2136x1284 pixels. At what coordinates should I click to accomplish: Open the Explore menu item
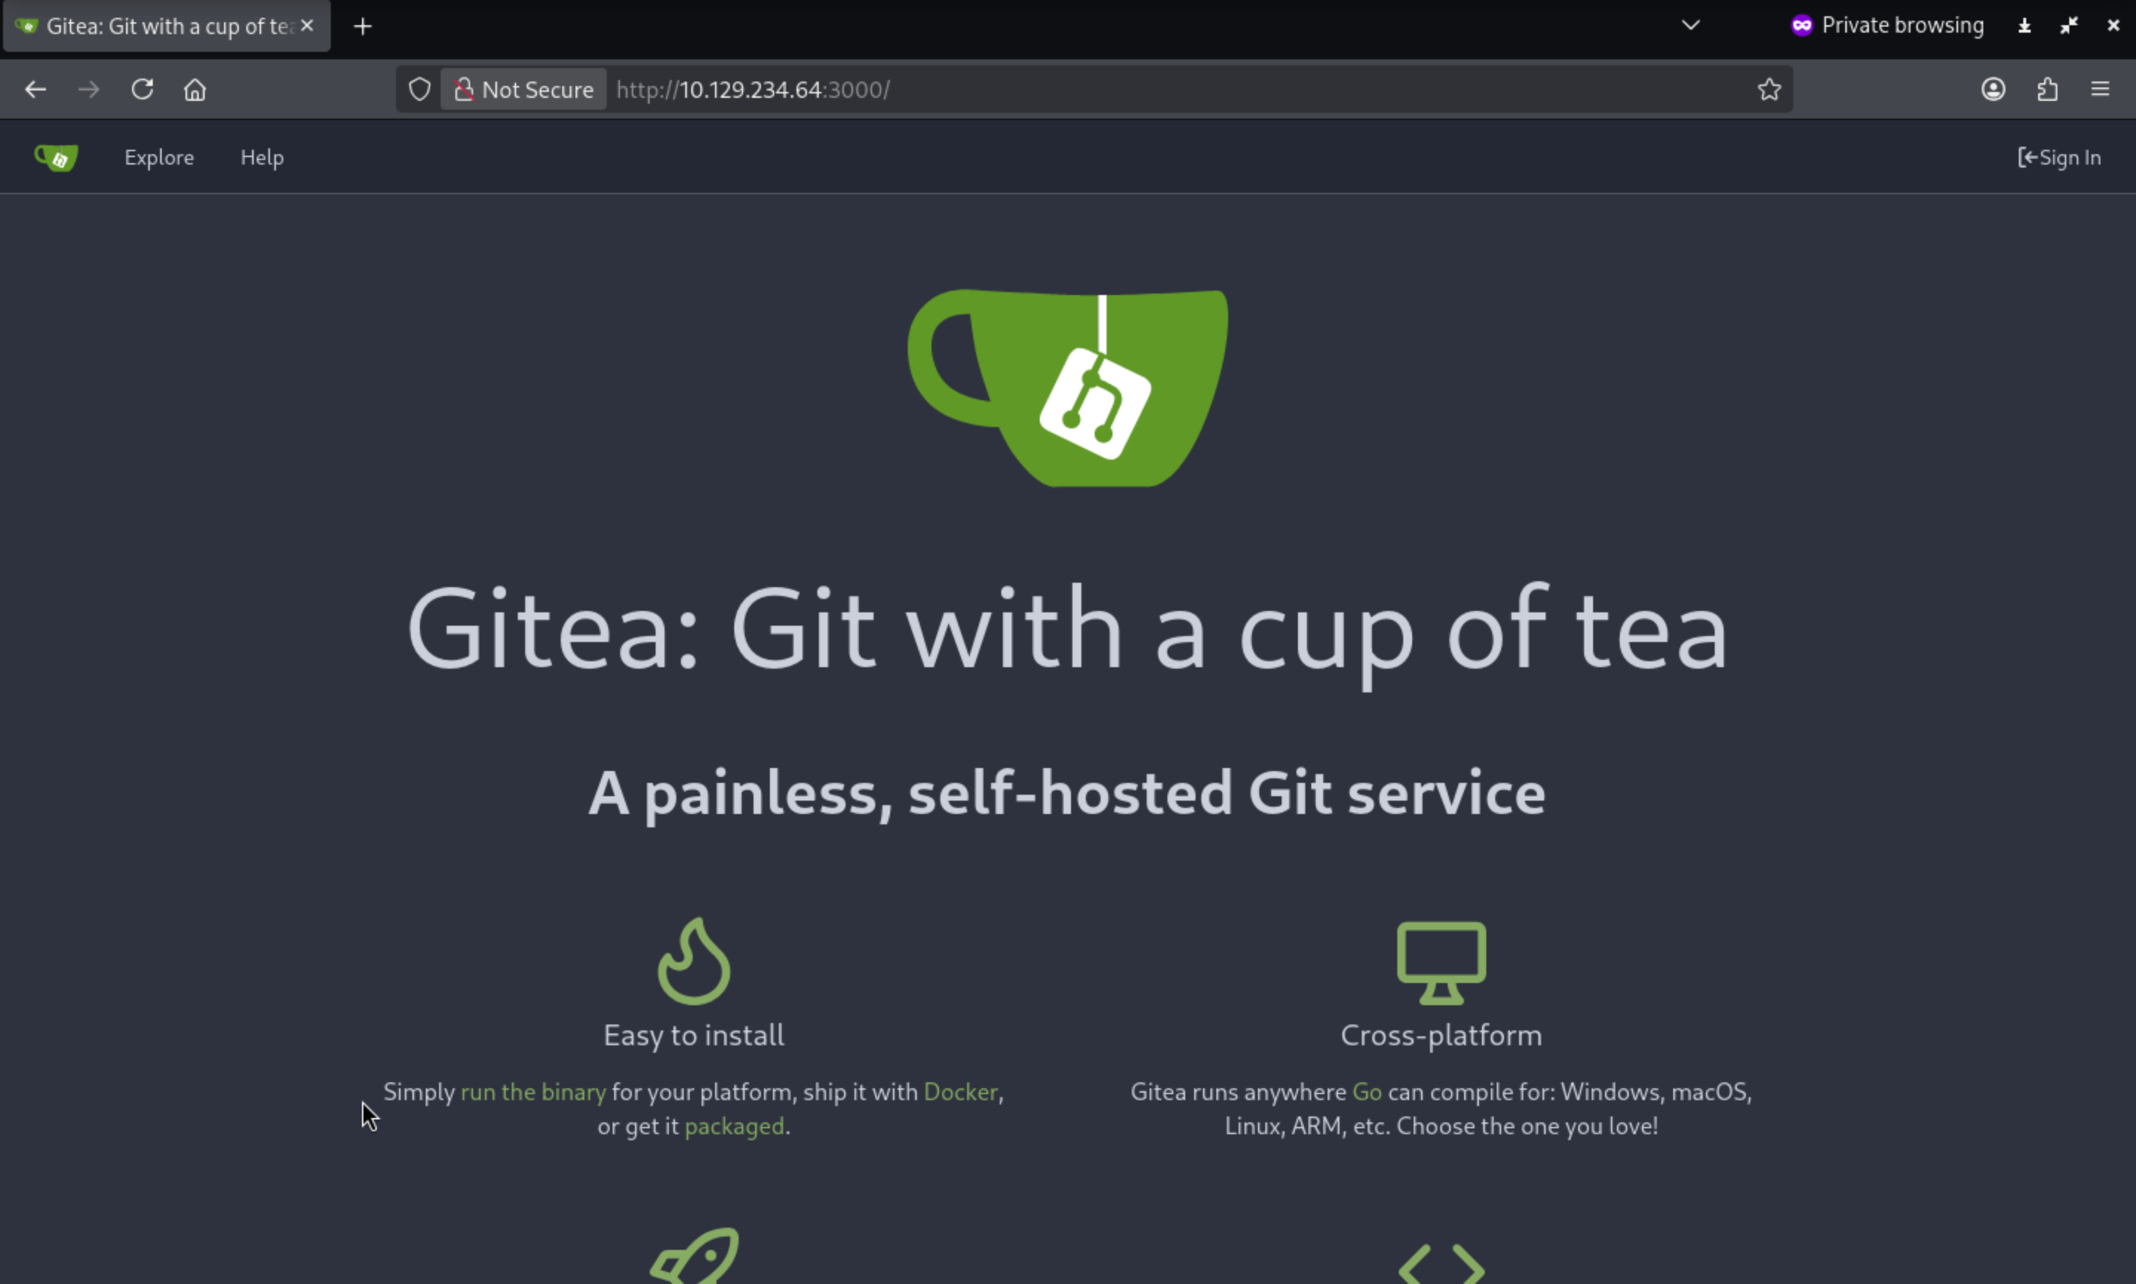(x=159, y=157)
